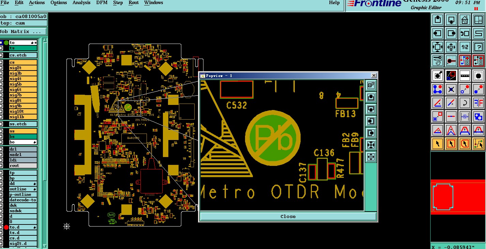Open the wrench and palette settings icon
This screenshot has height=249, width=486.
click(438, 61)
